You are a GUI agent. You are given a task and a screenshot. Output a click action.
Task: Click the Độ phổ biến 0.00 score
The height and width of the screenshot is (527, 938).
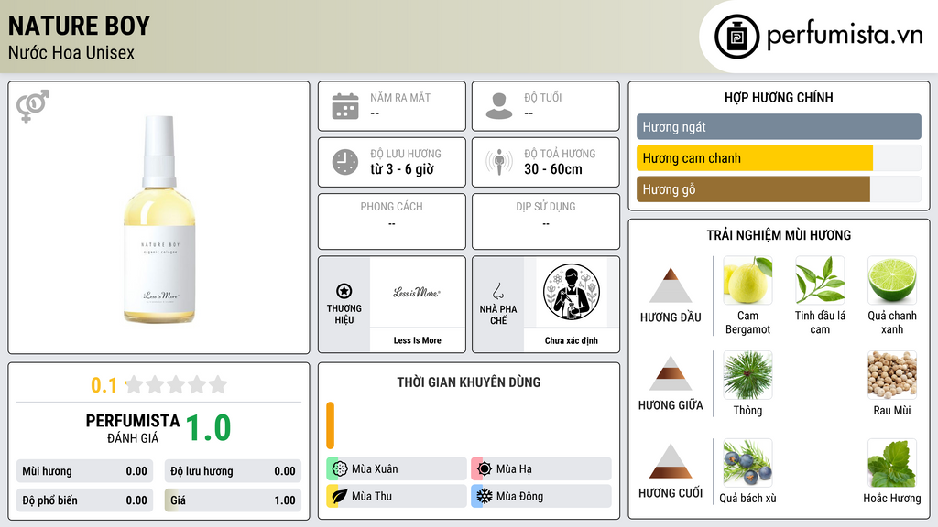[84, 500]
